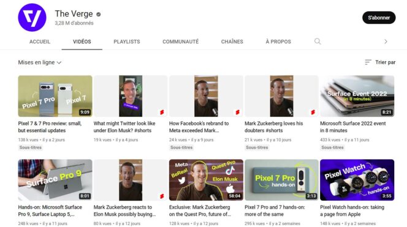The width and height of the screenshot is (407, 227).
Task: Open Pixel Watch hands-on title
Action: 352,210
